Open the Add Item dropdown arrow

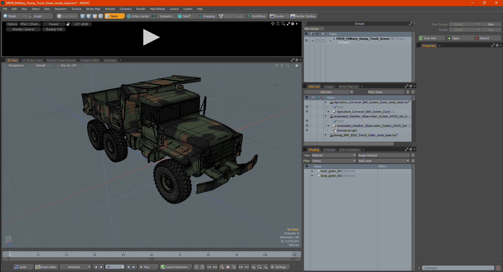click(352, 92)
